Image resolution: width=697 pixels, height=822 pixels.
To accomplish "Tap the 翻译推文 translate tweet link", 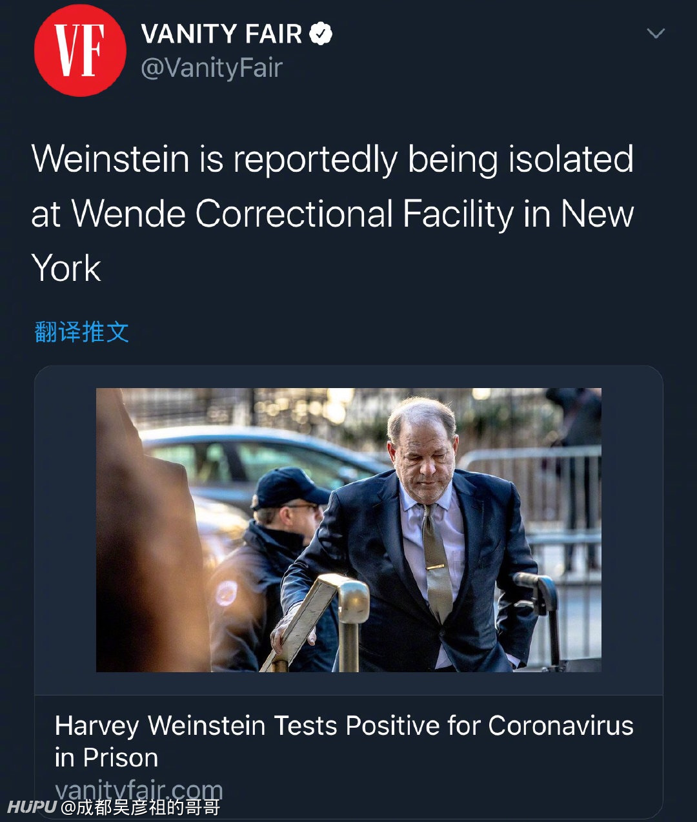I will point(82,332).
